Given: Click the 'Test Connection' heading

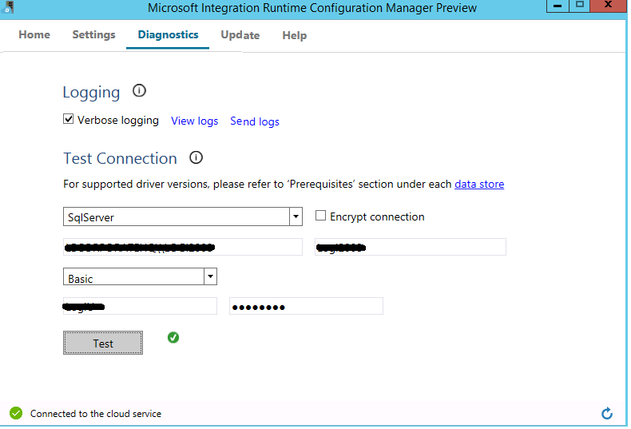Looking at the screenshot, I should [x=120, y=158].
